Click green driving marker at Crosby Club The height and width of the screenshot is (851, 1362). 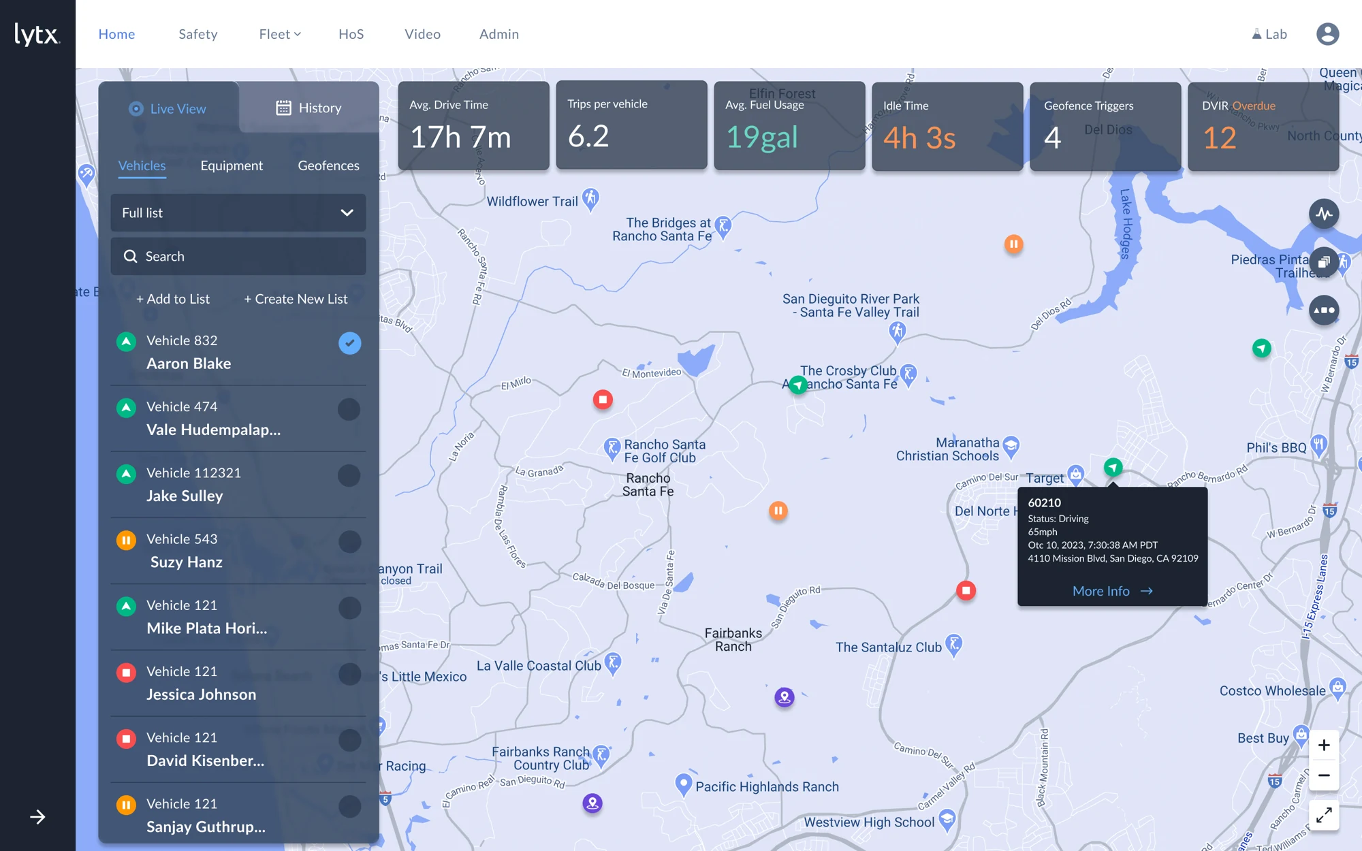(798, 385)
